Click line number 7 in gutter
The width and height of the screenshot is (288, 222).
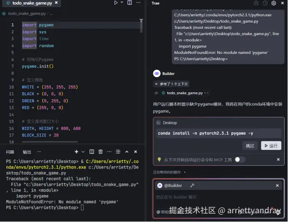coord(12,66)
